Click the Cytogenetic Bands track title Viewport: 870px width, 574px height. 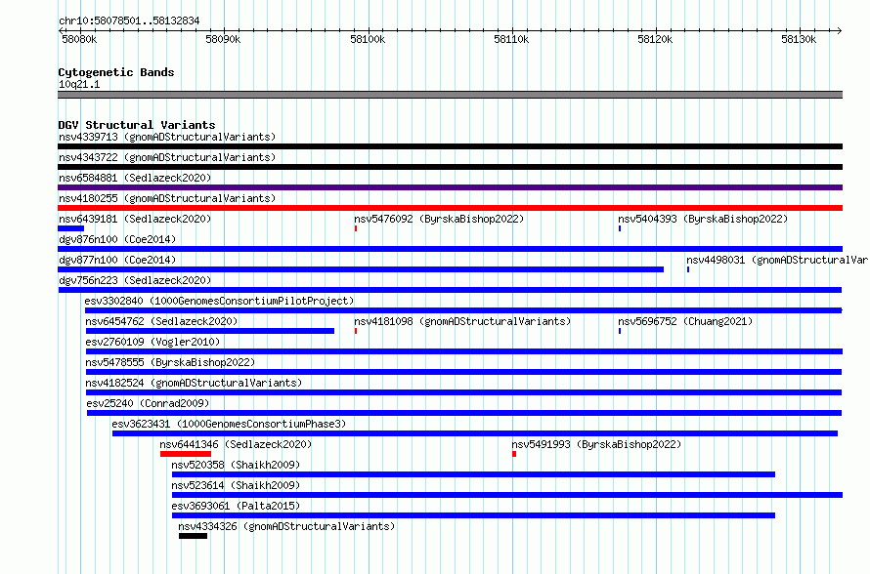(116, 72)
